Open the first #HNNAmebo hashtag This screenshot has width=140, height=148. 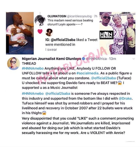pos(33,68)
